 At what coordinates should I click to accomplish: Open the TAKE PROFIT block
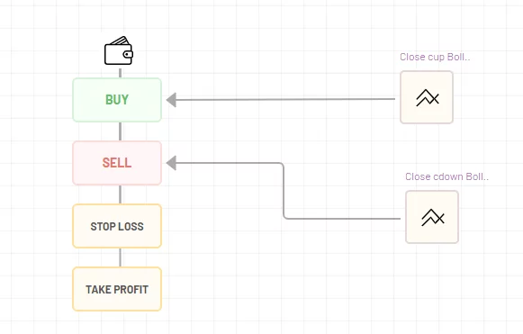117,289
